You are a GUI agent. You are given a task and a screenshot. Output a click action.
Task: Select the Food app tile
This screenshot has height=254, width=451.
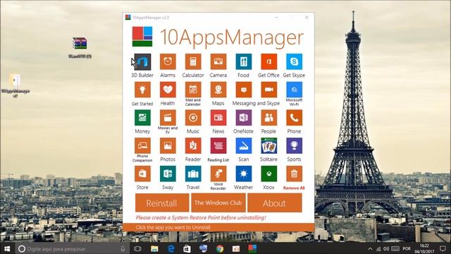coord(244,61)
